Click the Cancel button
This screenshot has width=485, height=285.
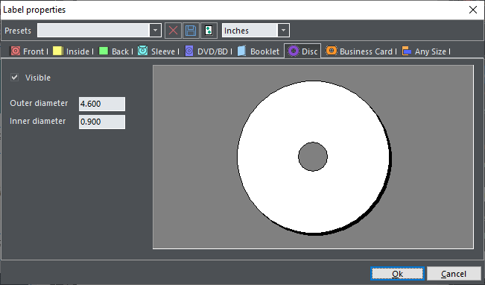click(x=454, y=274)
